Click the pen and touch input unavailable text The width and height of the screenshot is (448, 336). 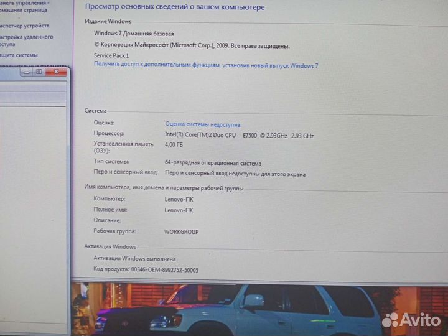235,174
